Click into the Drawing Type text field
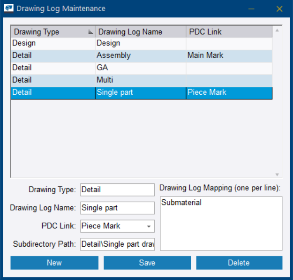The image size is (293, 280). pos(117,190)
